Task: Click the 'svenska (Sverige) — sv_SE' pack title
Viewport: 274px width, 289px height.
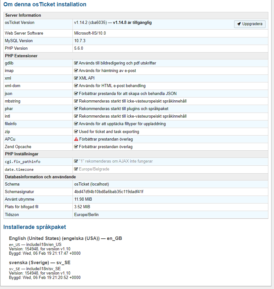Action: coord(40,263)
